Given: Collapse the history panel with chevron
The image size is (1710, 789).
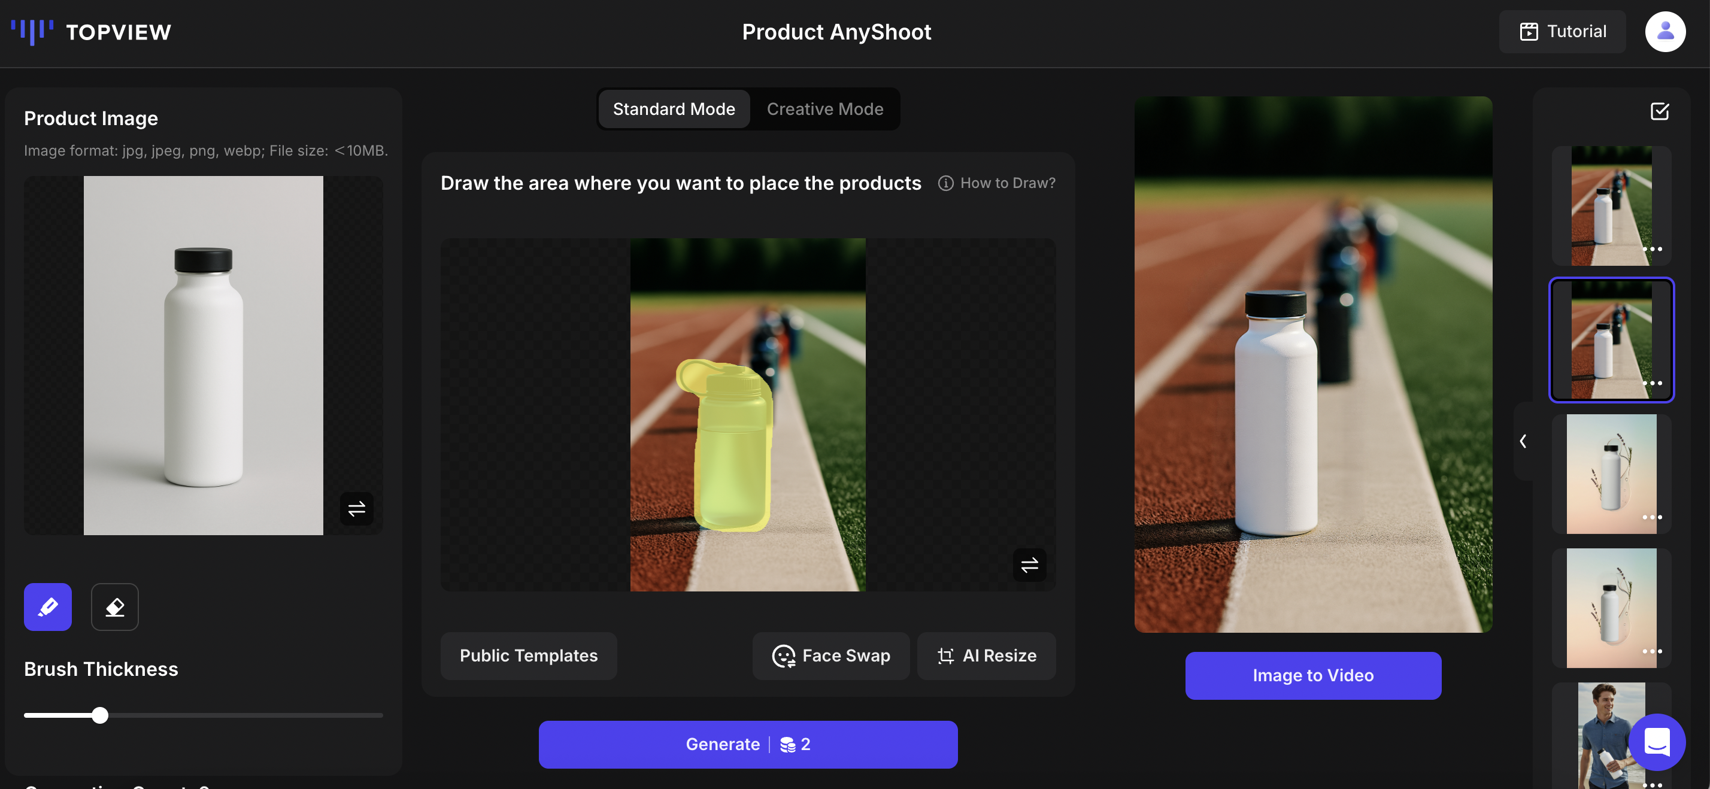Looking at the screenshot, I should pyautogui.click(x=1523, y=441).
